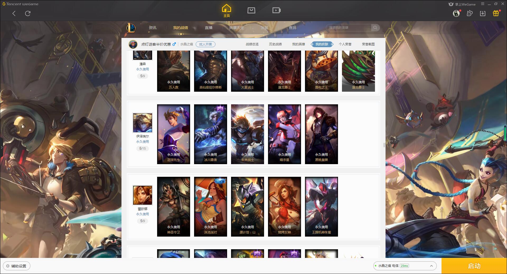Open the 泳池派对 skin card
The width and height of the screenshot is (507, 274).
[x=210, y=207]
